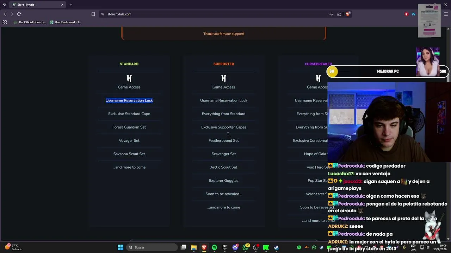Click Scavenger Set

point(224,154)
